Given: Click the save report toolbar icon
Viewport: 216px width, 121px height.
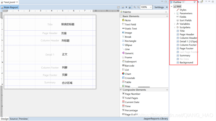Looking at the screenshot, I should 130,7.
